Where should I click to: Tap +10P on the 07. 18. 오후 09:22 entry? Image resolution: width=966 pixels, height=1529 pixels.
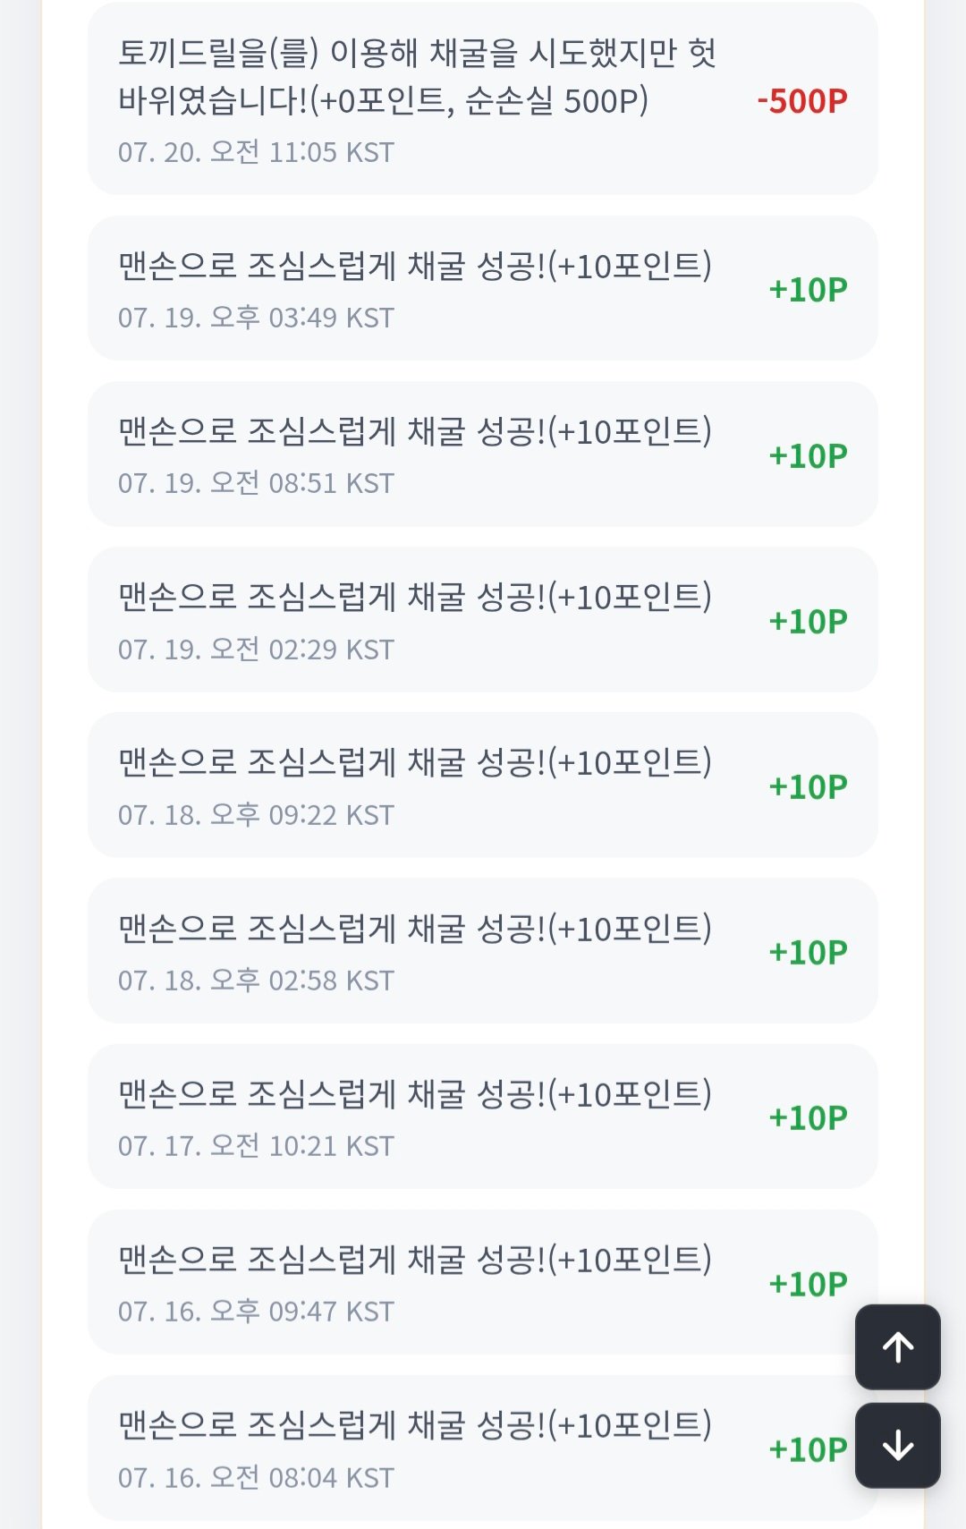(x=808, y=787)
